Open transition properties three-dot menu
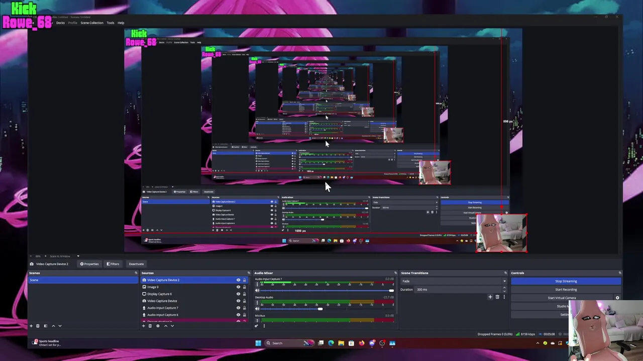 point(504,297)
